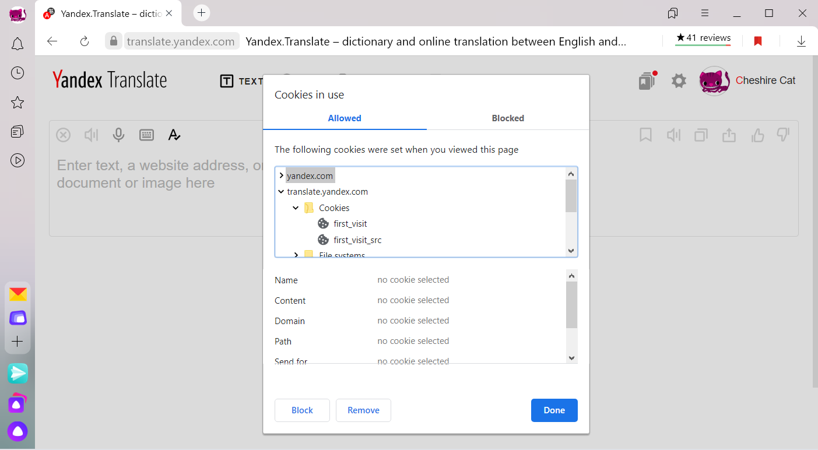Open Translate settings gear icon

tap(679, 80)
